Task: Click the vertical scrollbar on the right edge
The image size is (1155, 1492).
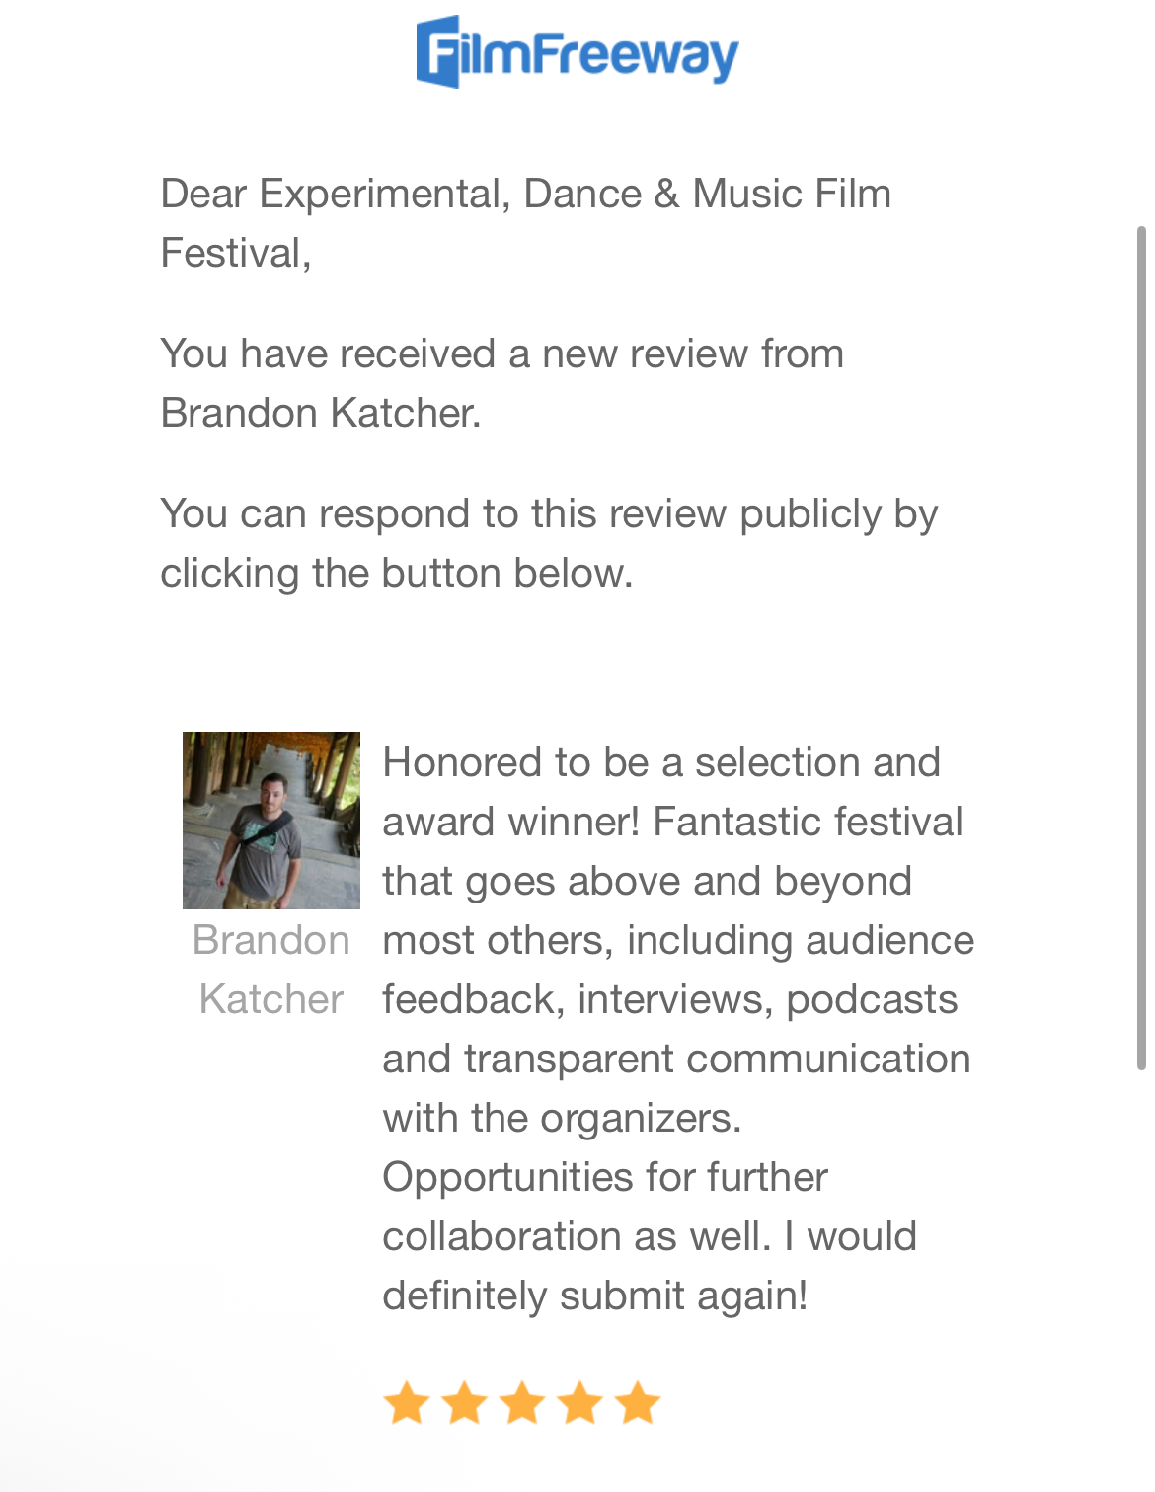Action: click(1141, 647)
